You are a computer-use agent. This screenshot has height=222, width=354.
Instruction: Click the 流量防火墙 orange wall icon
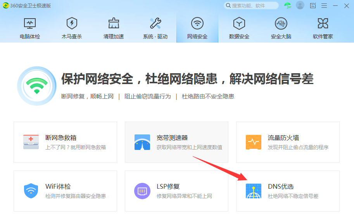click(254, 142)
